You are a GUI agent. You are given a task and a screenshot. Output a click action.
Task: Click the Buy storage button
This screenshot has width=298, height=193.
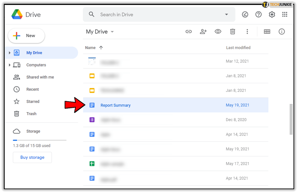click(x=32, y=157)
